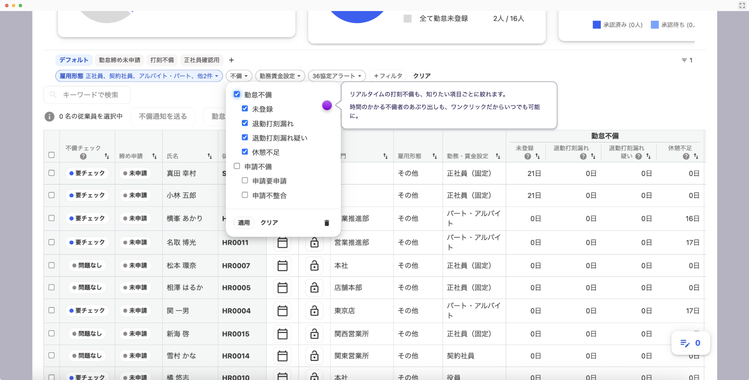749x380 pixels.
Task: Switch to 正社員確認用 tab
Action: pos(202,60)
